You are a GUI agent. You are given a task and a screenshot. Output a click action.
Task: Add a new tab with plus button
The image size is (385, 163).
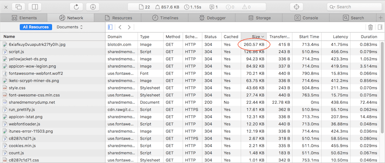pos(380,18)
